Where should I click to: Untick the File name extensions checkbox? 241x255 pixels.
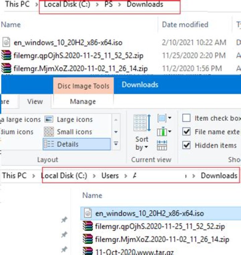click(x=186, y=131)
